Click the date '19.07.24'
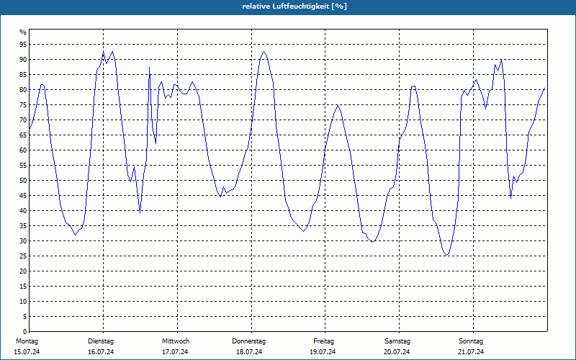576x360 pixels. click(323, 352)
